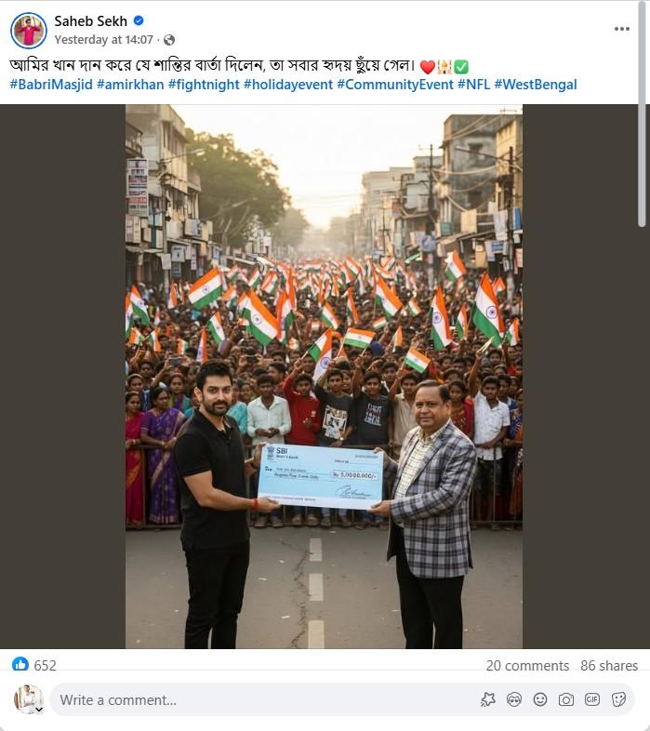Screen dimensions: 650x731
Task: Click the blue like reaction icon
Action: (x=20, y=664)
